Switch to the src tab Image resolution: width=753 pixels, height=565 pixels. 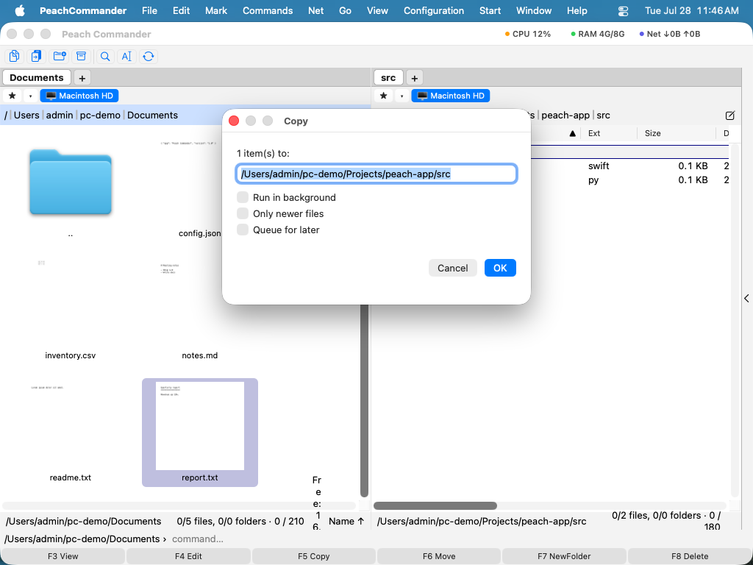pyautogui.click(x=388, y=77)
